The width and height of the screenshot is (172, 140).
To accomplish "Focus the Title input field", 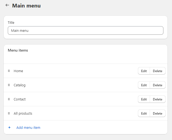I will pos(85,30).
